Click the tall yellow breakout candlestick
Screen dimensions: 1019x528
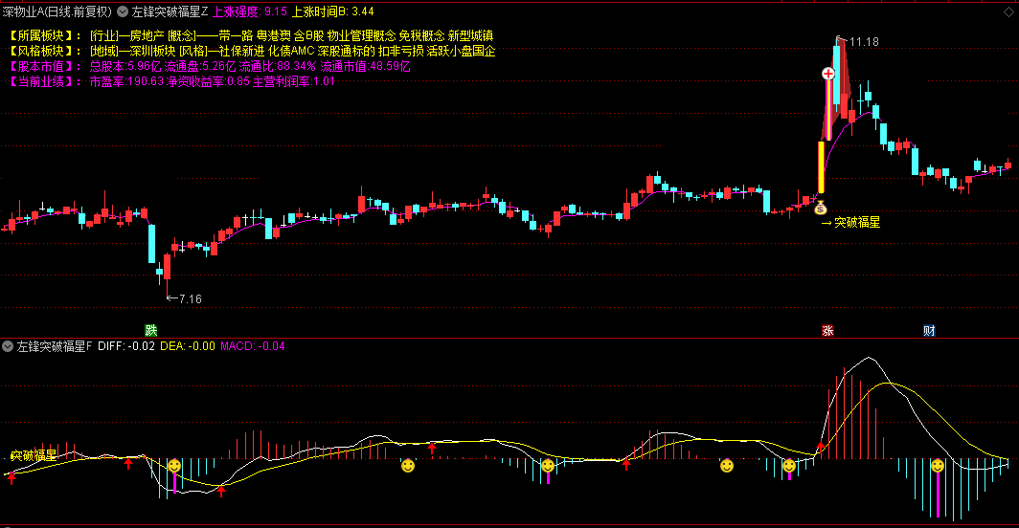[821, 166]
